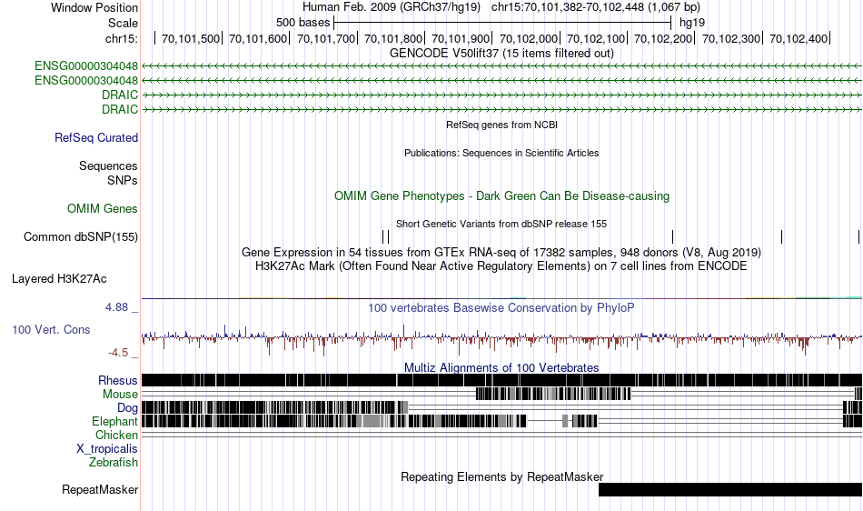Open the OMIM Genes track label
Viewport: 863px width, 511px height.
[103, 209]
